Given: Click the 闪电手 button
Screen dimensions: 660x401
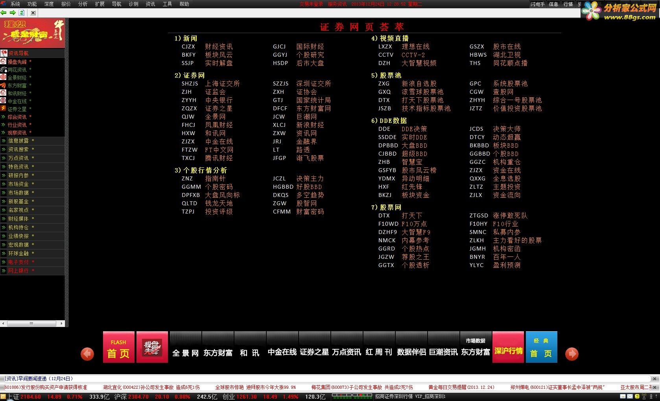Looking at the screenshot, I should [538, 4].
